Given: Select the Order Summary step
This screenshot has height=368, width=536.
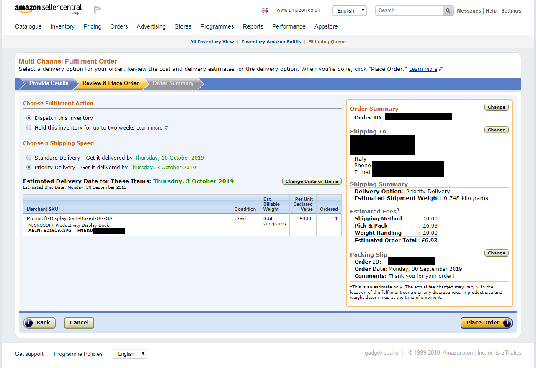Looking at the screenshot, I should (x=173, y=83).
